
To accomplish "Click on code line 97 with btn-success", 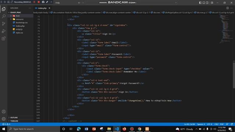I will click(x=110, y=92).
